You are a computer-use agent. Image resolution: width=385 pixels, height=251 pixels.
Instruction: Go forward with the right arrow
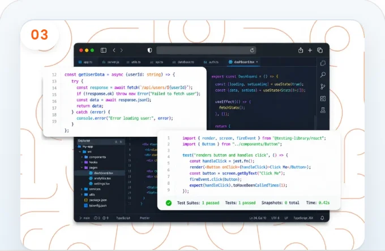[122, 50]
